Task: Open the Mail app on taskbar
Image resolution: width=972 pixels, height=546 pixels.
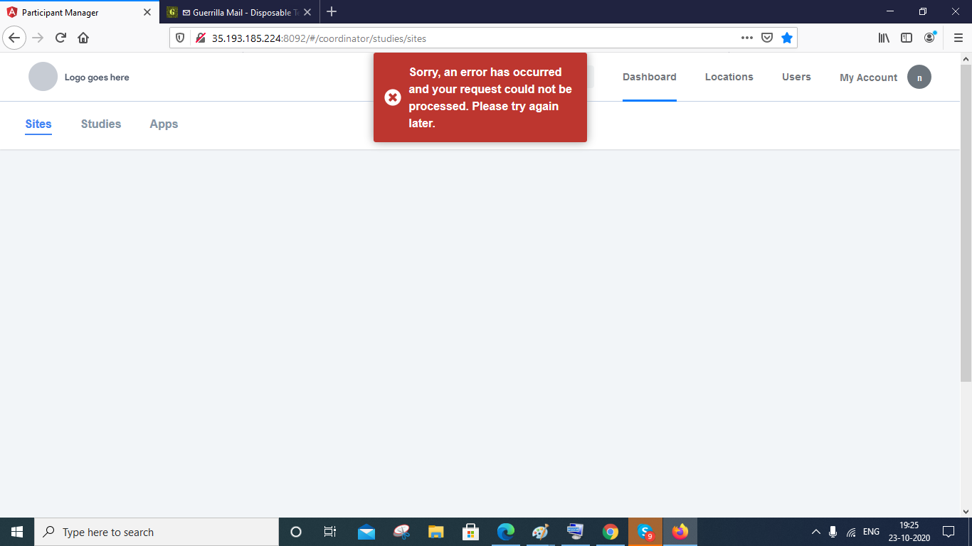Action: click(366, 532)
